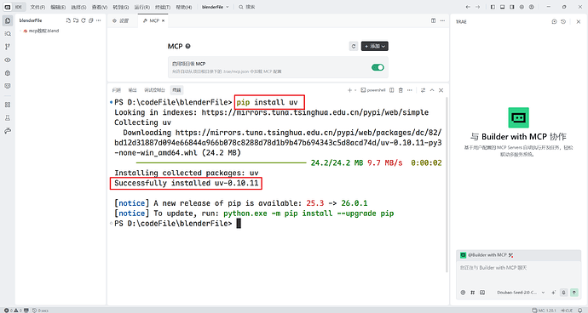Create a new file in blenderFile explorer
Image resolution: width=588 pixels, height=313 pixels.
click(x=68, y=20)
